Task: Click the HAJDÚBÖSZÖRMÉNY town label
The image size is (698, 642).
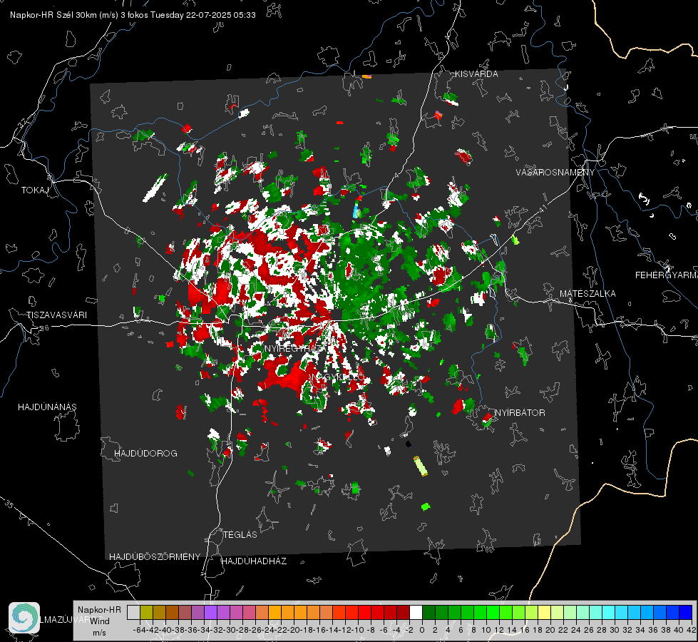Action: coord(155,557)
